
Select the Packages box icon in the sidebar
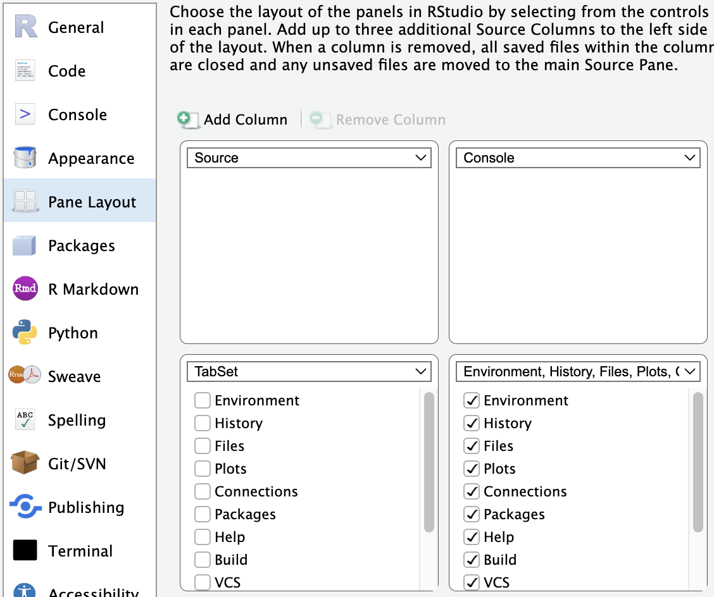(25, 246)
